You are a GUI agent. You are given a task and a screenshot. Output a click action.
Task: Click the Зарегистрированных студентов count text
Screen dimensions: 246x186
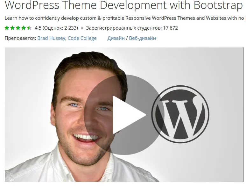tap(132, 28)
